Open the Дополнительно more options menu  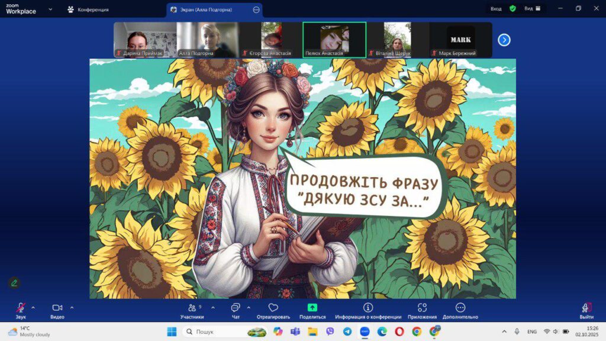[x=460, y=308]
